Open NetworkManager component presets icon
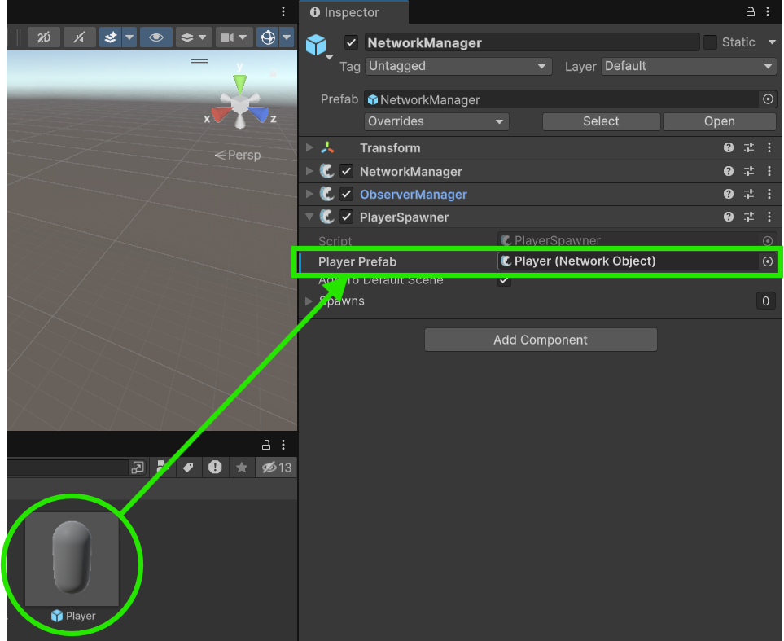784x641 pixels. [749, 171]
